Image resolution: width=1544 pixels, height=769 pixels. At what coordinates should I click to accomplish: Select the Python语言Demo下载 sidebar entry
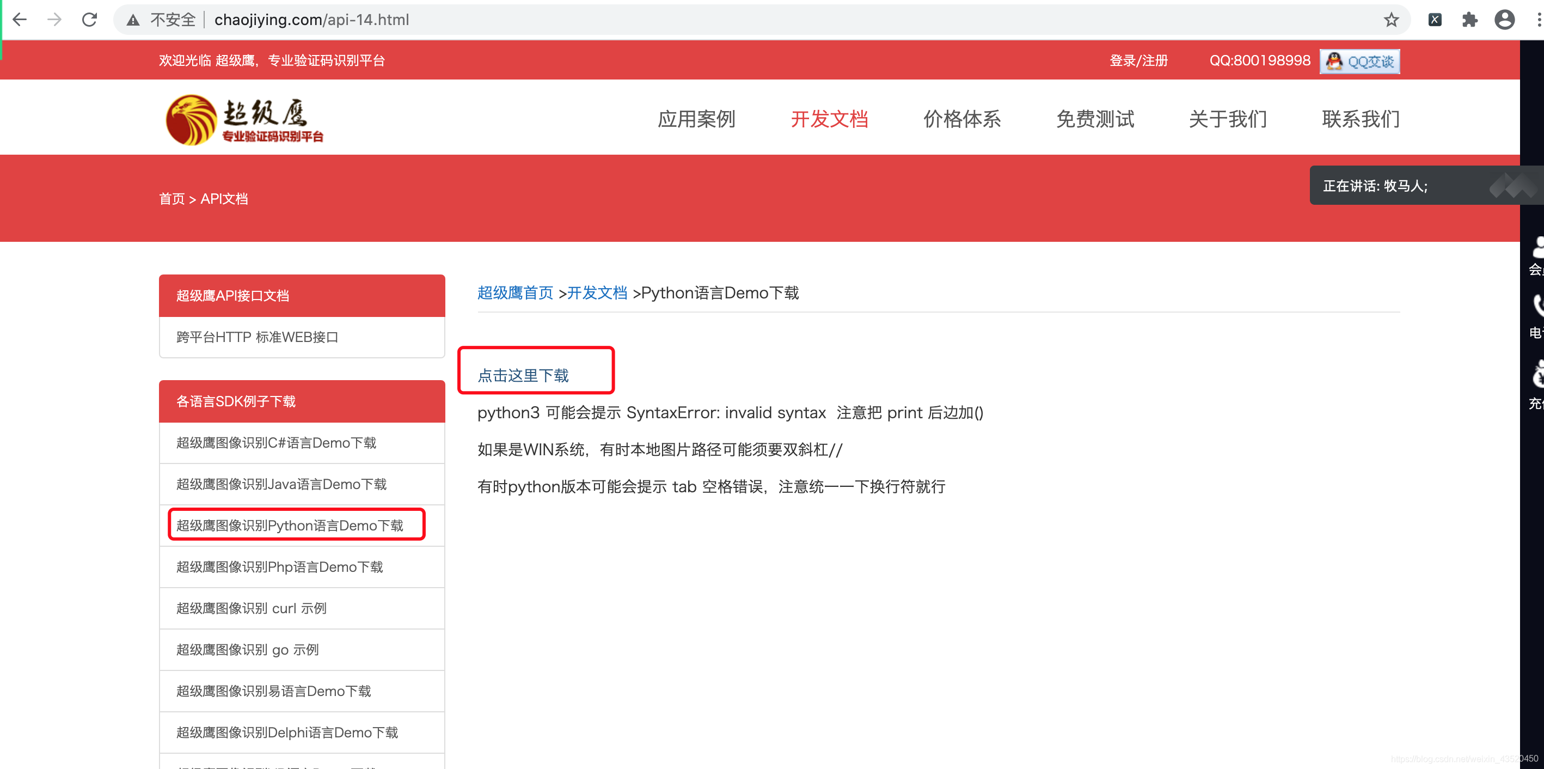290,525
